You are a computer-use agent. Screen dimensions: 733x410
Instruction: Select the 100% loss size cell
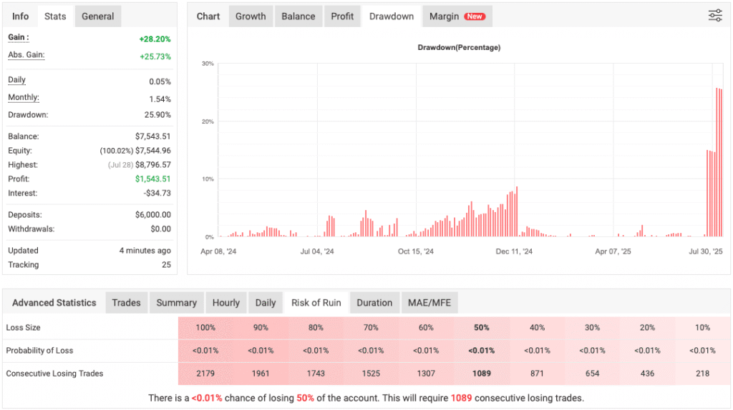205,328
